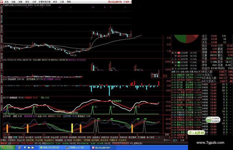Open the 工具 menu
Image resolution: width=233 pixels, height=150 pixels.
click(x=62, y=2)
